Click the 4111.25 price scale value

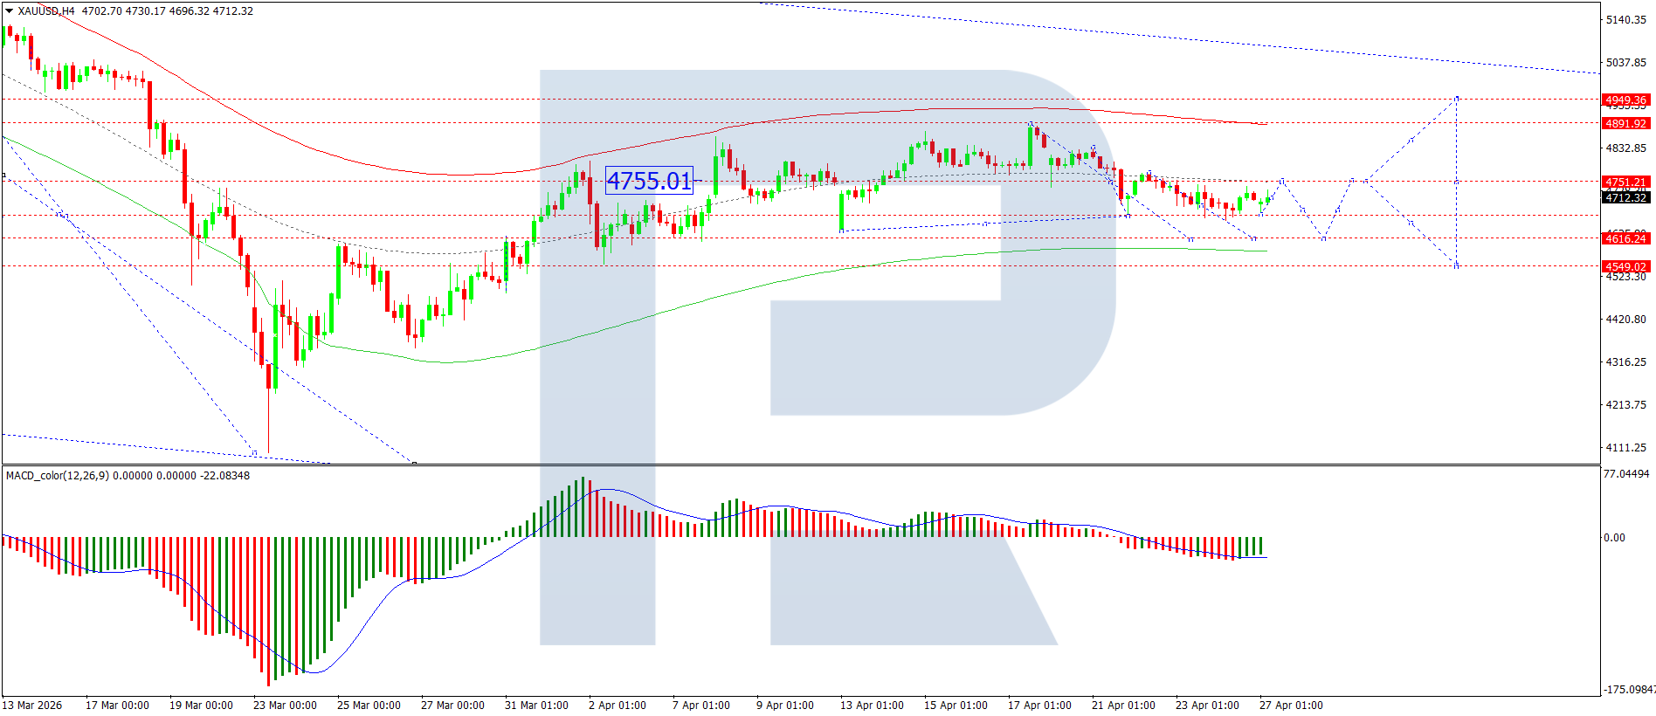coord(1625,448)
